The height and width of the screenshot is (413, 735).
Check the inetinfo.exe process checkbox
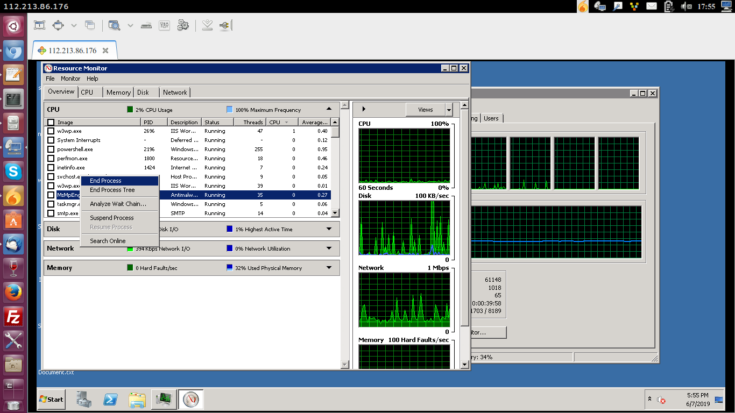pyautogui.click(x=51, y=168)
